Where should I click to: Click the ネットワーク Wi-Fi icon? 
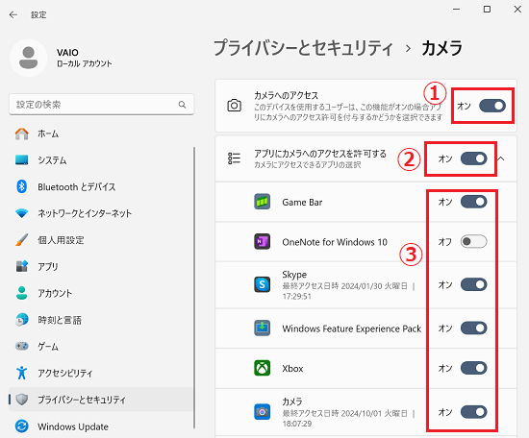pos(22,213)
